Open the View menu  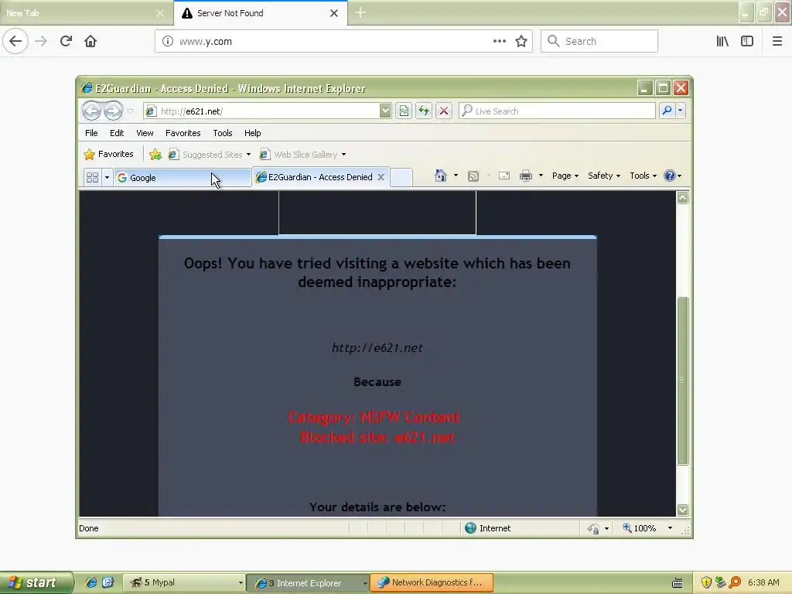tap(145, 133)
